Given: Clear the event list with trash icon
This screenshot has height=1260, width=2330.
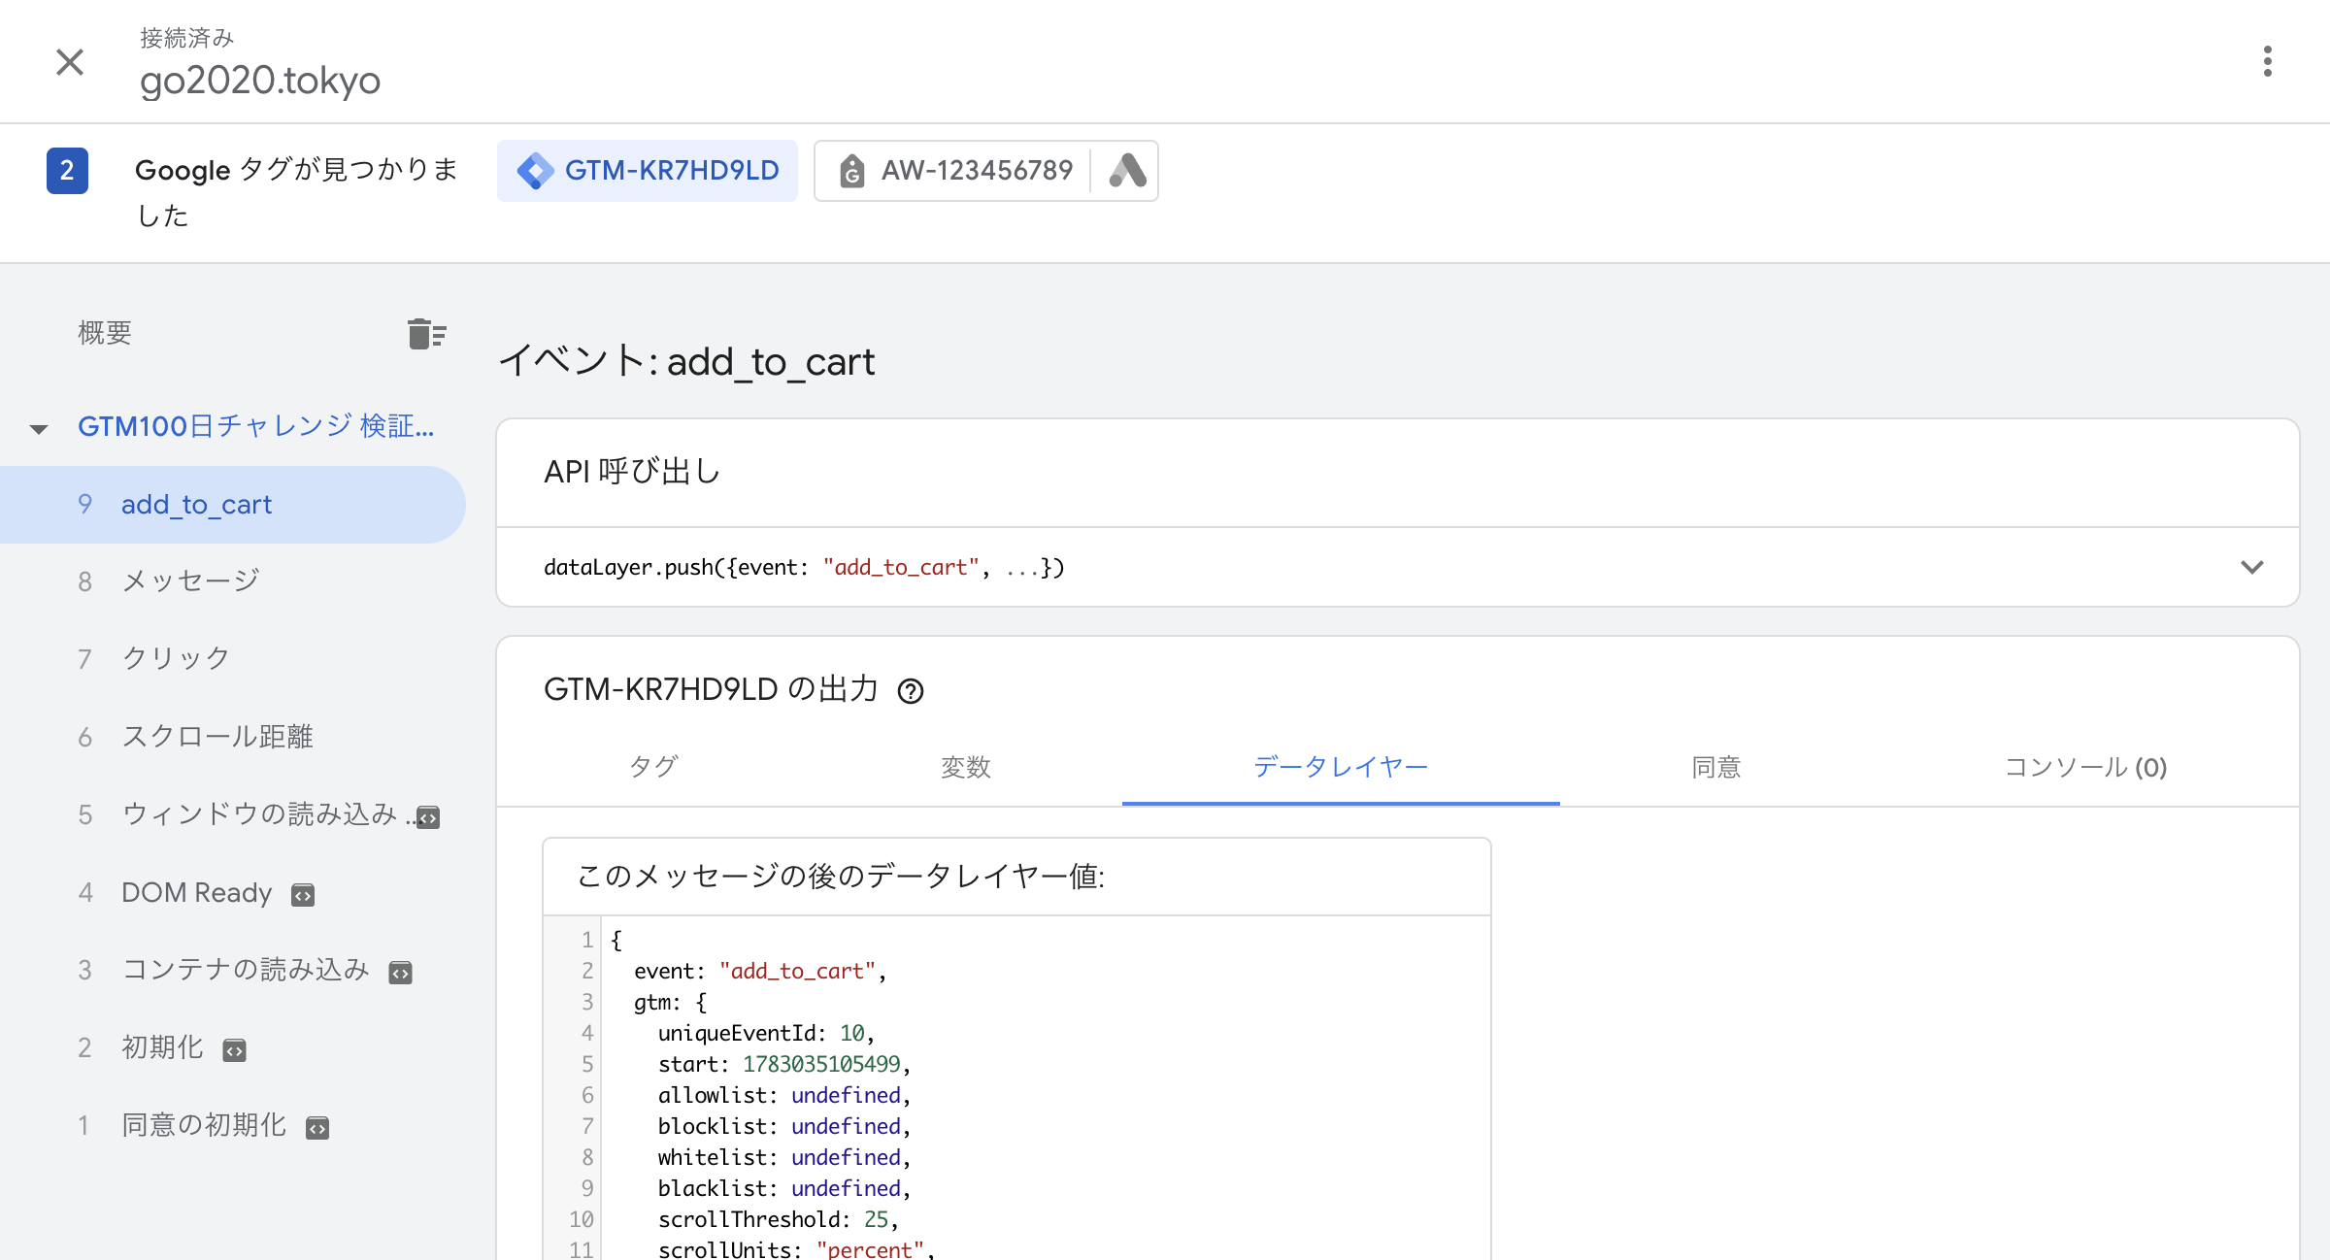Looking at the screenshot, I should tap(426, 334).
